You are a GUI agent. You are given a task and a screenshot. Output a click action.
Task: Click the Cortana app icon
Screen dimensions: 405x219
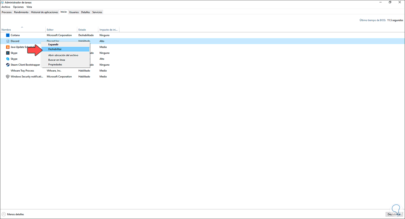click(8, 35)
